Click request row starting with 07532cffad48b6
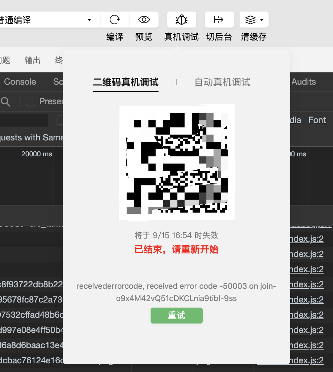Screen dimensions: 333x372 (31, 315)
